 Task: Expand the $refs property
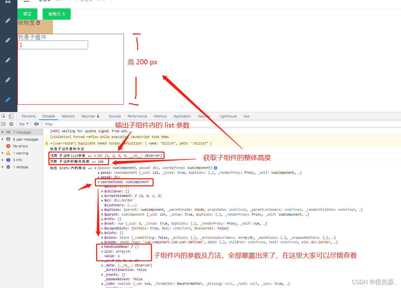click(102, 219)
